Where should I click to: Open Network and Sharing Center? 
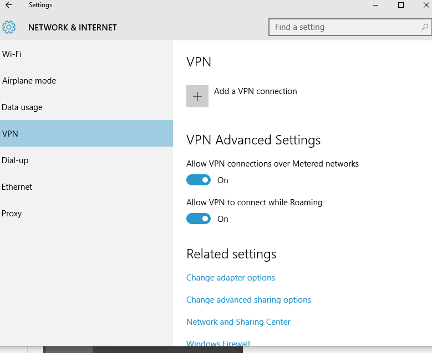point(238,322)
